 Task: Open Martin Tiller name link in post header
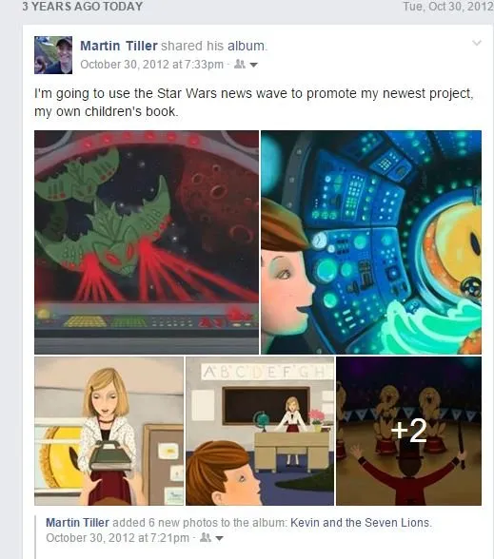click(118, 46)
